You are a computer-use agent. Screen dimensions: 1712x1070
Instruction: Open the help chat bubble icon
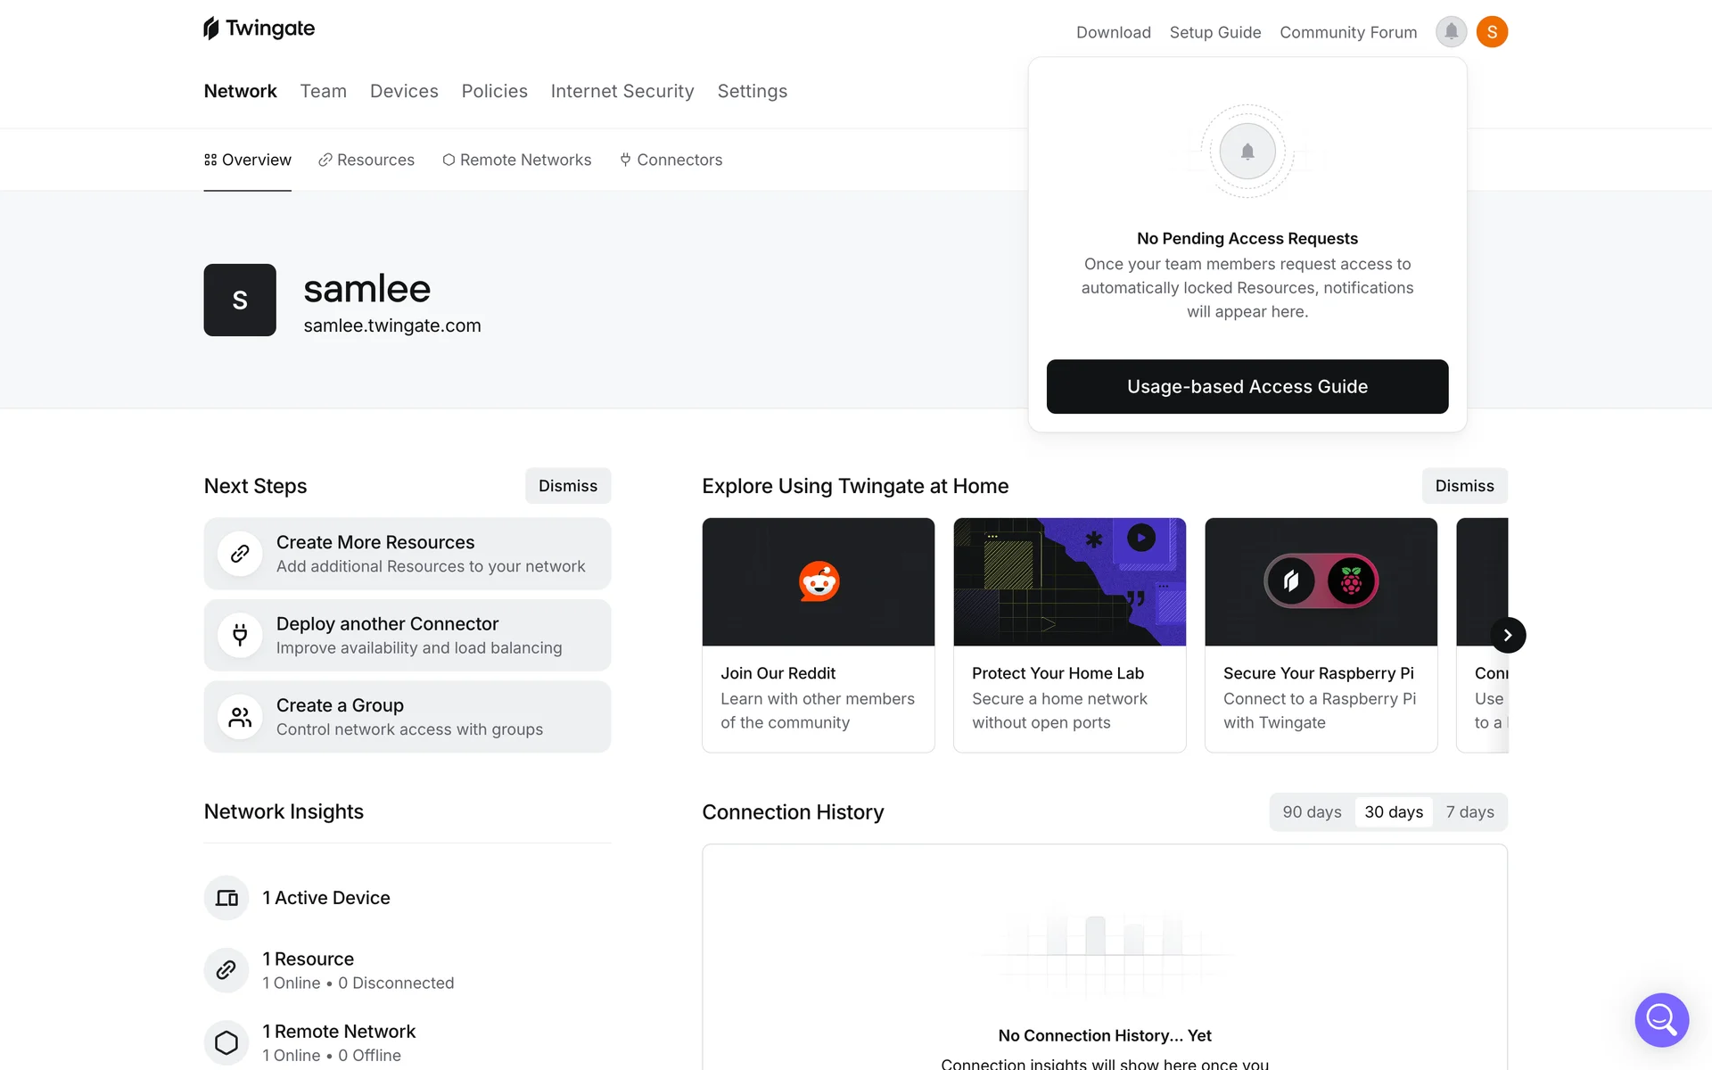1661,1019
